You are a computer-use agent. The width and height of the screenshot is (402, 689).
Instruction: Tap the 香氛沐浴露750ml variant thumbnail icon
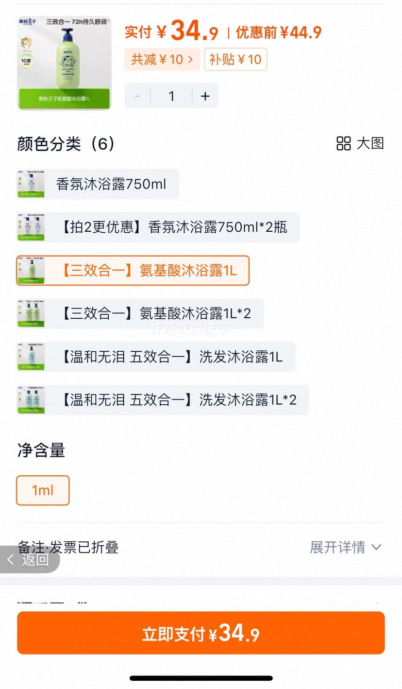pos(31,184)
